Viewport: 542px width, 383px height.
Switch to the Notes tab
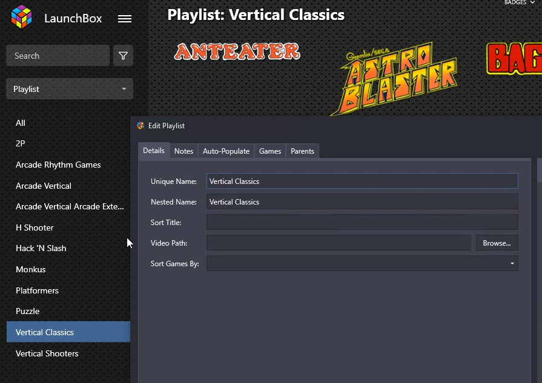click(183, 151)
